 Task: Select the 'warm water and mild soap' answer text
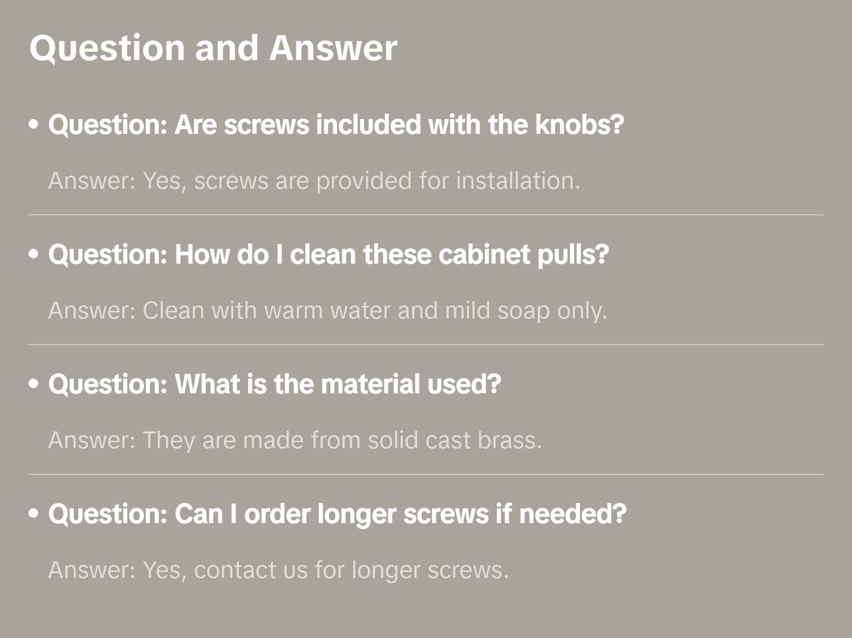[x=374, y=311]
